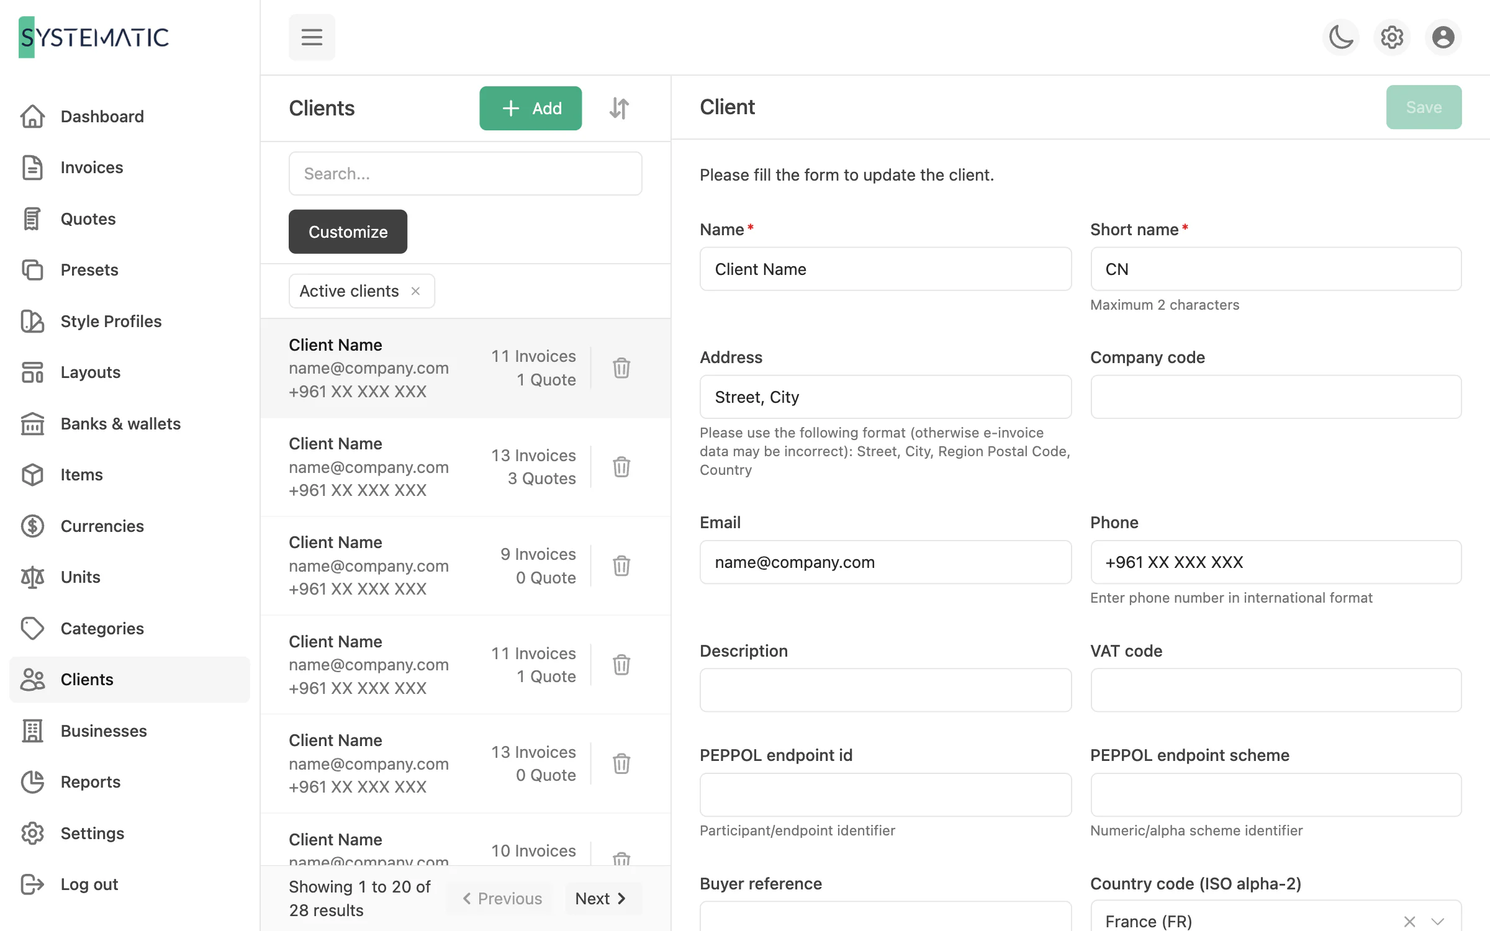Switch to dark mode moon icon

click(1341, 37)
